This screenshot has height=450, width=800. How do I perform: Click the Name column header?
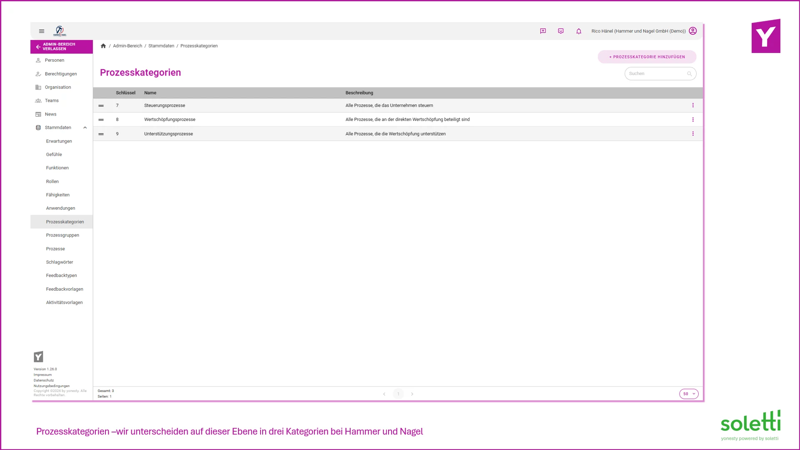click(150, 93)
